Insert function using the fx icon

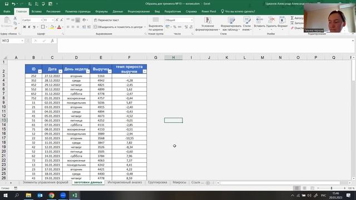52,41
